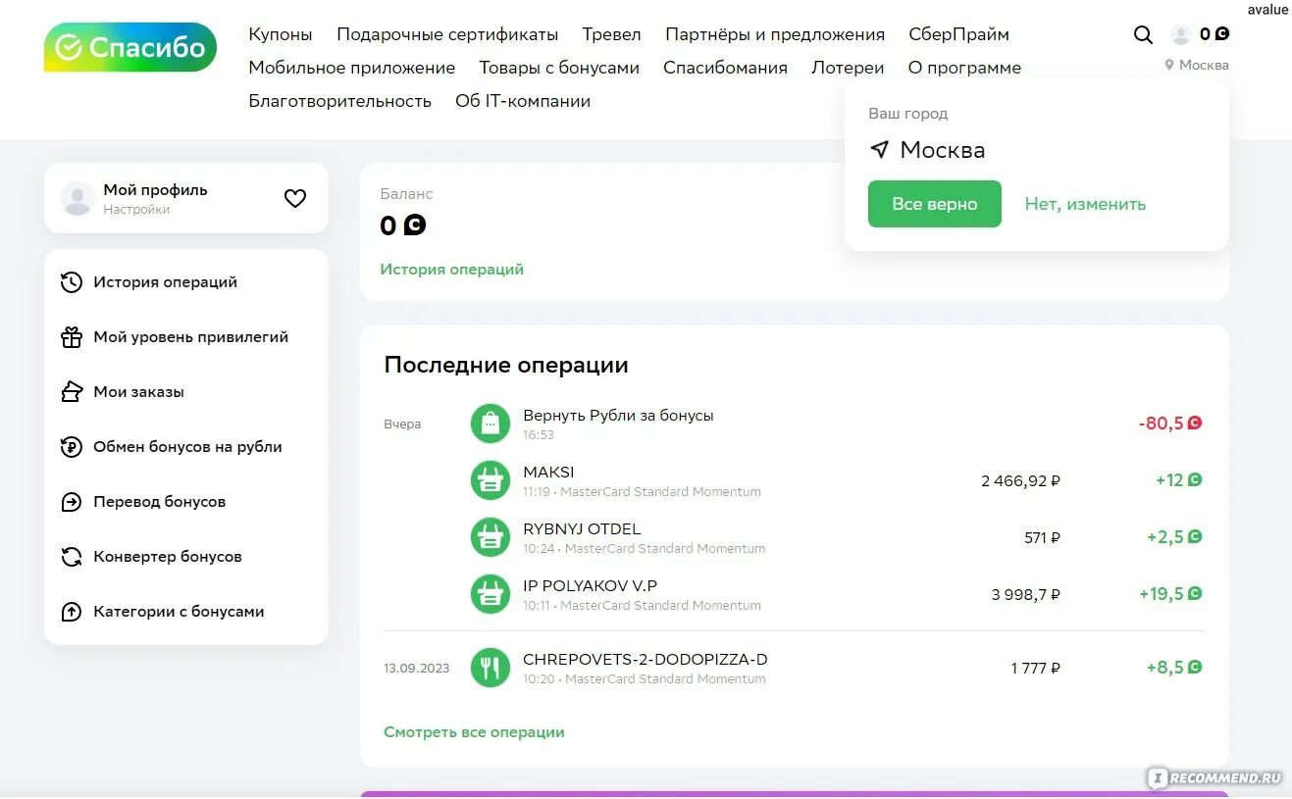
Task: Click the 1 777 ₽ amount
Action: coord(1036,669)
